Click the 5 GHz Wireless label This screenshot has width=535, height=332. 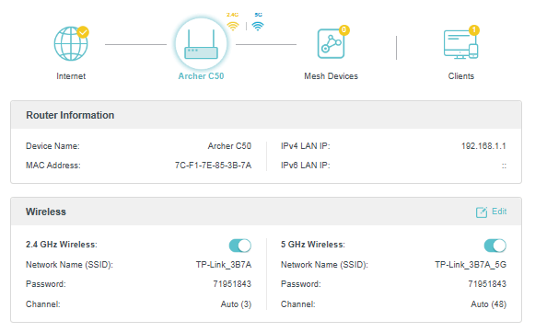click(x=313, y=245)
